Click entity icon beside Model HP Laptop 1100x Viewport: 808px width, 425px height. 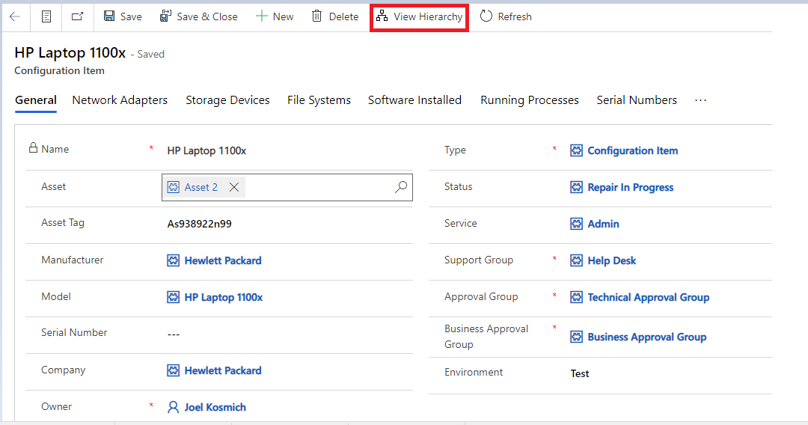pos(173,297)
